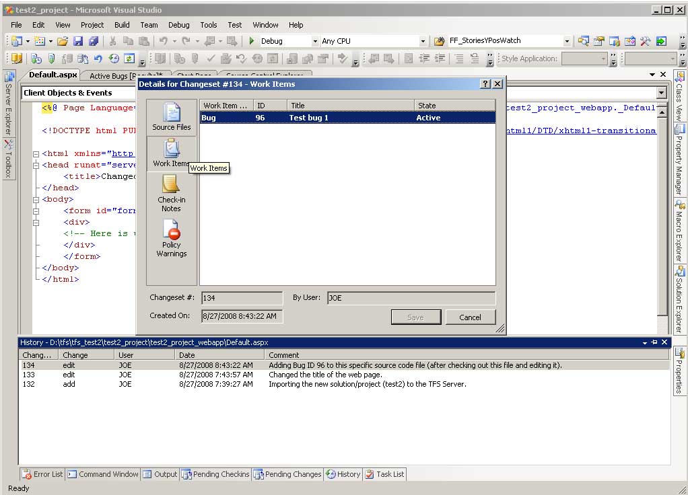Image resolution: width=688 pixels, height=495 pixels.
Task: Open the Any CPU platform dropdown
Action: pos(423,41)
